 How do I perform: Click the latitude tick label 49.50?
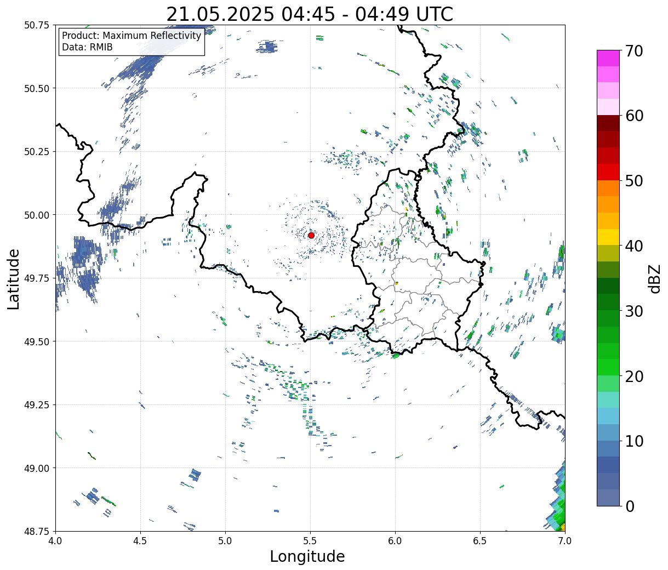[x=37, y=341]
